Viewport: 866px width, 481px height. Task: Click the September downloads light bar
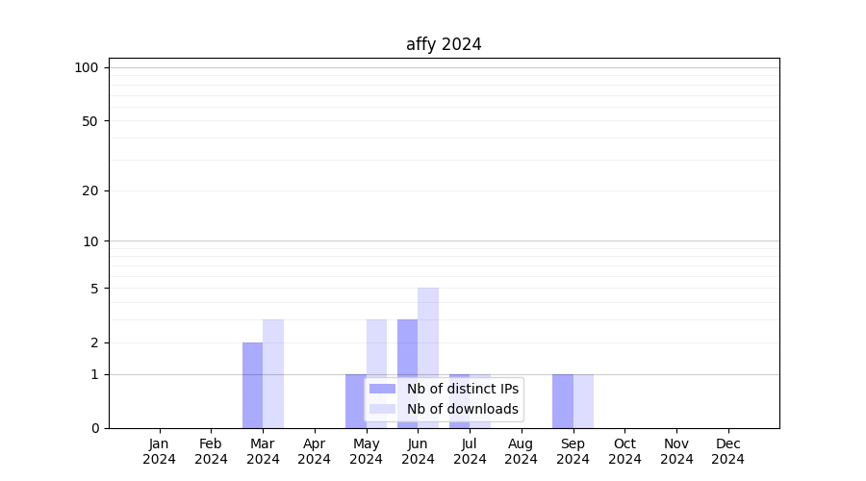tap(583, 400)
